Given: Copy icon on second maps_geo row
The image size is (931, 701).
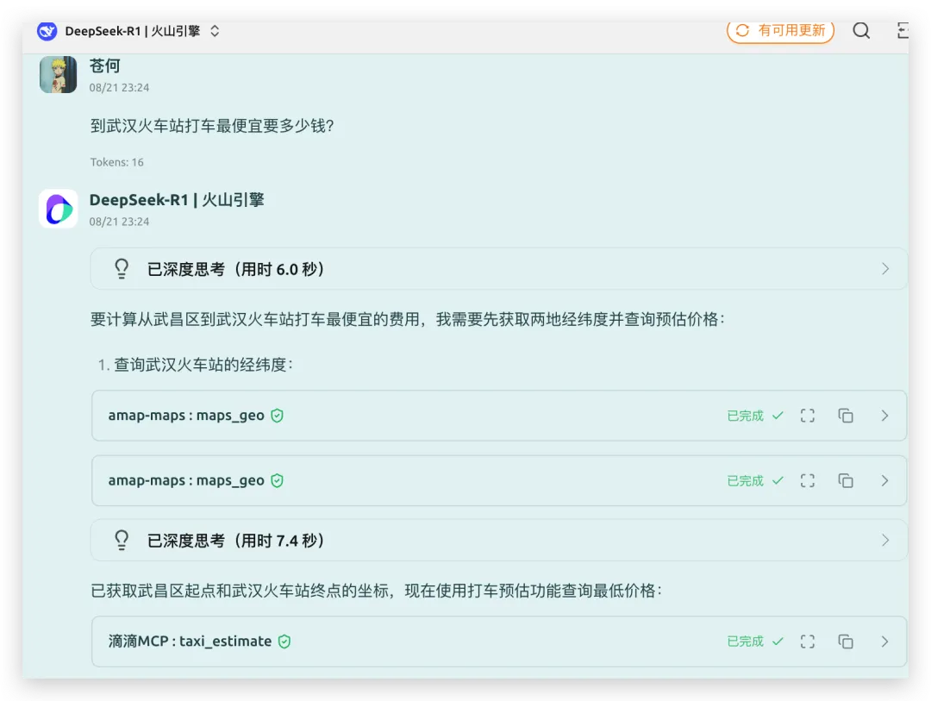Looking at the screenshot, I should (846, 481).
